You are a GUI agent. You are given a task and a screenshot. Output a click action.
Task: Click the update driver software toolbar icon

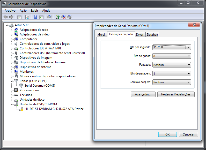click(x=57, y=17)
